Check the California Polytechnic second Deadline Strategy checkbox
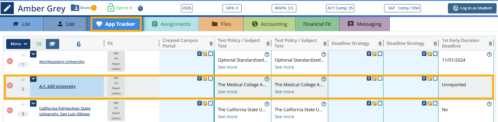This screenshot has width=498, height=122. (x=435, y=103)
